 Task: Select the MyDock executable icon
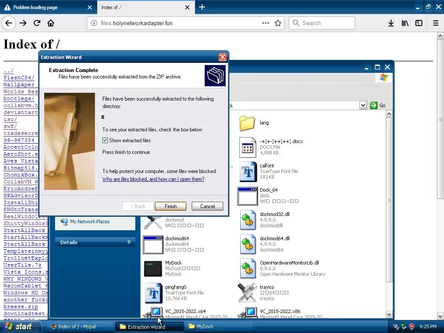tap(153, 269)
